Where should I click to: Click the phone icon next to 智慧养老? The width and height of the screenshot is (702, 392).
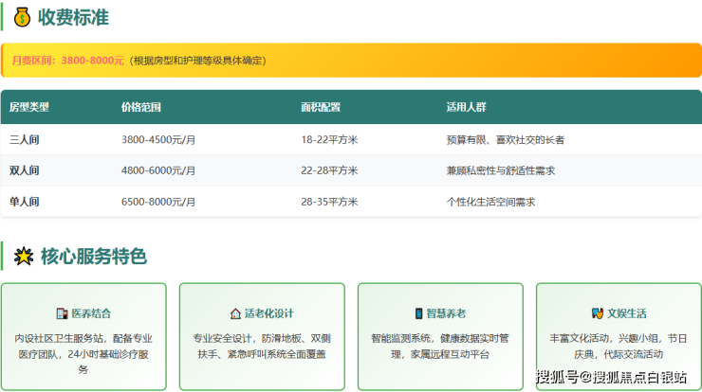pyautogui.click(x=418, y=313)
